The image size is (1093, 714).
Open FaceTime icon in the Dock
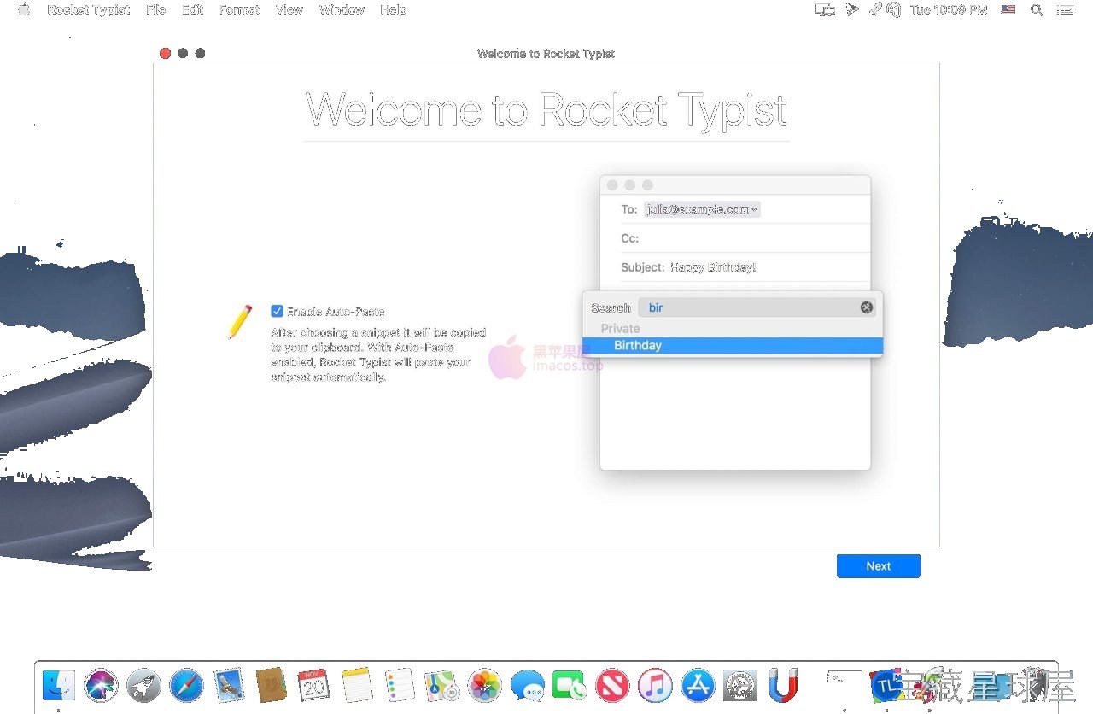tap(570, 685)
